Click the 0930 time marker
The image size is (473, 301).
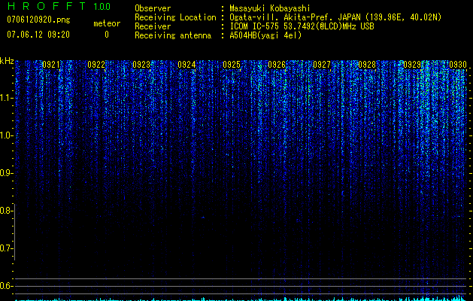(x=458, y=65)
